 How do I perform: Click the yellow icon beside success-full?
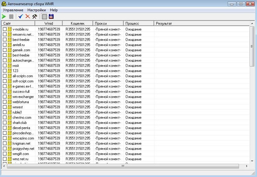click(9, 92)
